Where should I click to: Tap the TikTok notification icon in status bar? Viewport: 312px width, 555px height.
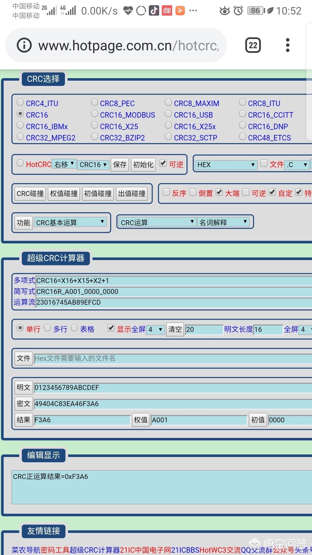click(154, 11)
